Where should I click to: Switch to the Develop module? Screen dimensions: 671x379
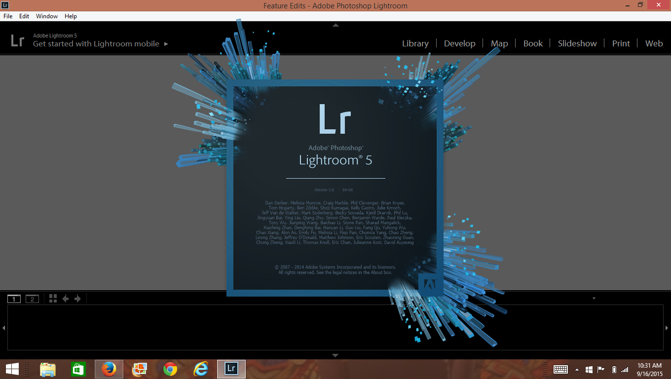[460, 43]
